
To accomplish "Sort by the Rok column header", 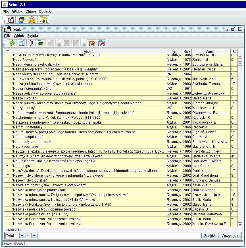I will point(187,51).
